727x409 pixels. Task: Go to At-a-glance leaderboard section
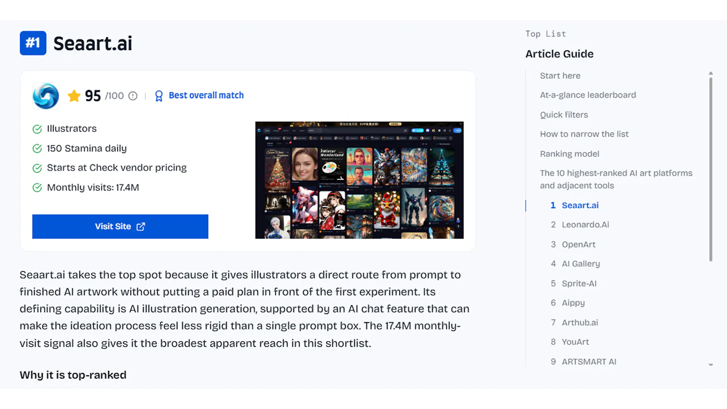[588, 95]
